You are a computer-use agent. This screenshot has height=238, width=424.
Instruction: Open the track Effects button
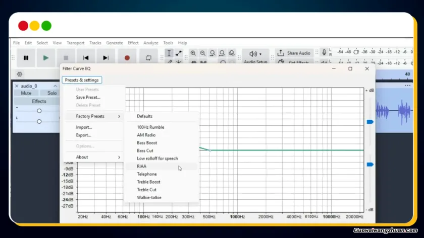pos(39,101)
